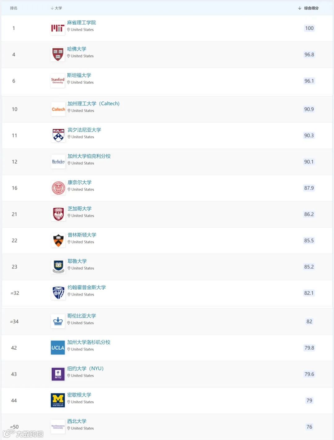The image size is (334, 440).
Task: Click the Yale University shield logo
Action: (x=58, y=267)
